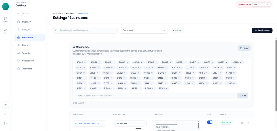Viewport: 277px width, 131px height.
Task: Click the Businesses breadcrumb link
Action: [x=83, y=14]
